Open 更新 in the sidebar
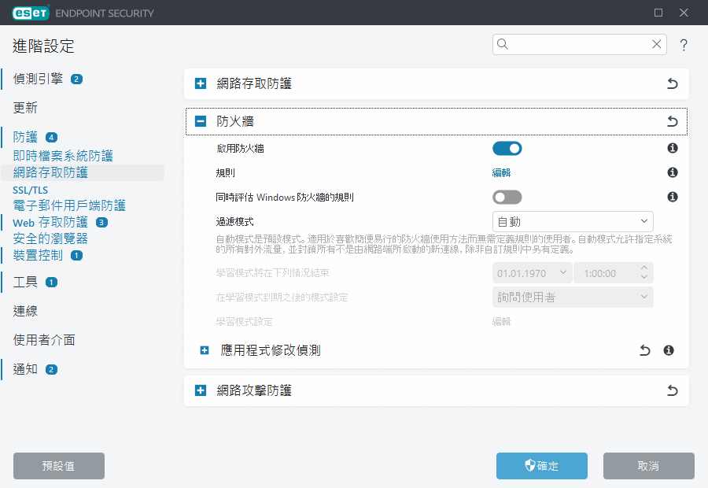The width and height of the screenshot is (708, 488). coord(25,108)
